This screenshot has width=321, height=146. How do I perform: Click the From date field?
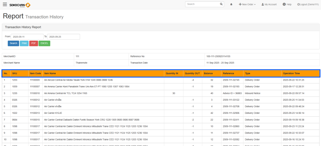pyautogui.click(x=27, y=37)
